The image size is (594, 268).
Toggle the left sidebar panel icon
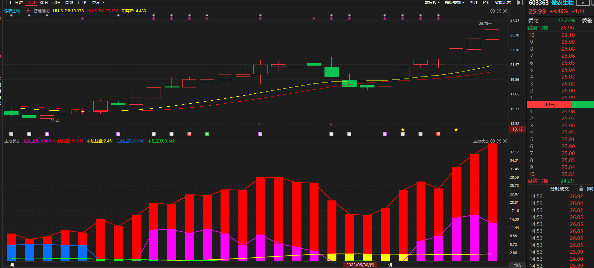[9, 3]
